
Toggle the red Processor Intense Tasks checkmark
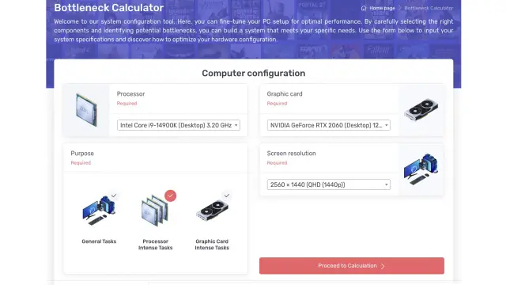[x=171, y=196]
